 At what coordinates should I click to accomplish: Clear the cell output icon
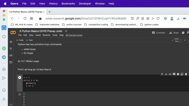point(20,94)
